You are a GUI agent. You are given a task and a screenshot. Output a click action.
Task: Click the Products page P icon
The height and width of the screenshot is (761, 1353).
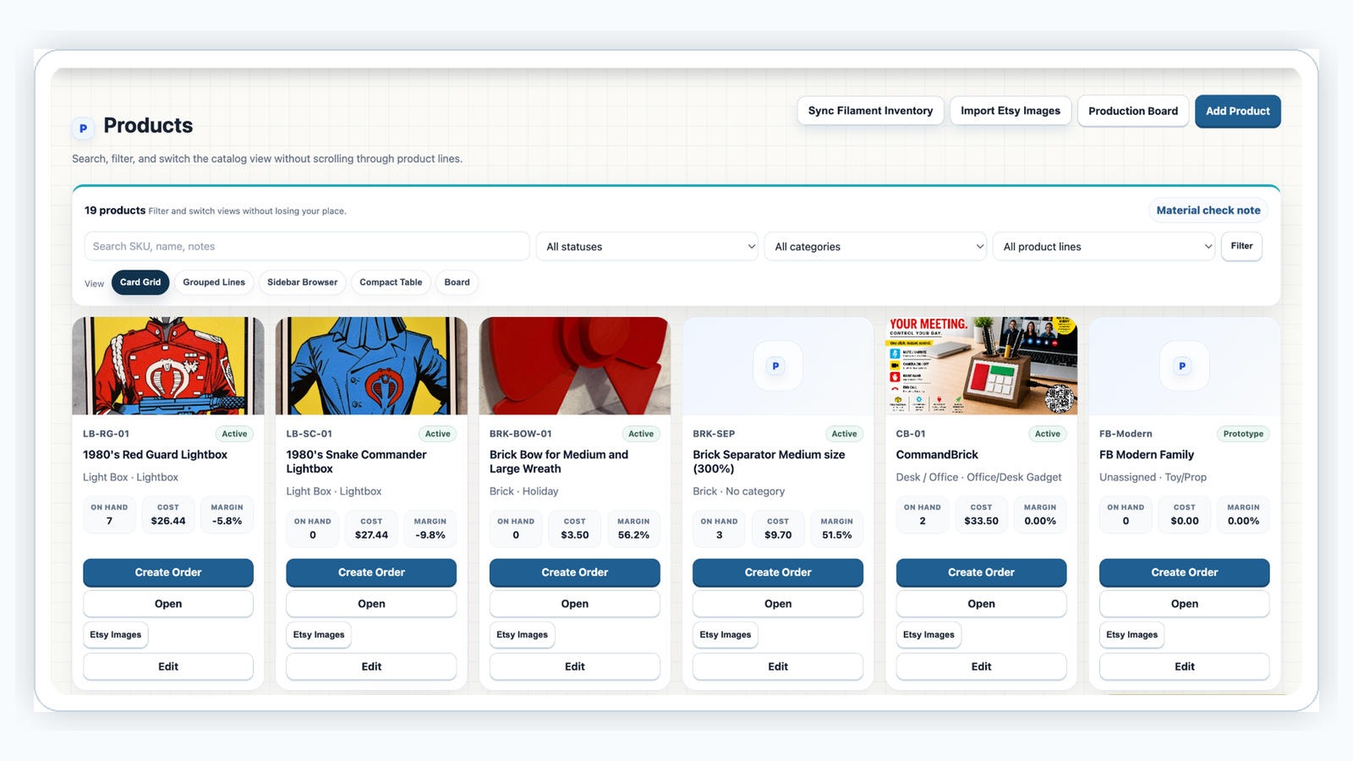83,129
